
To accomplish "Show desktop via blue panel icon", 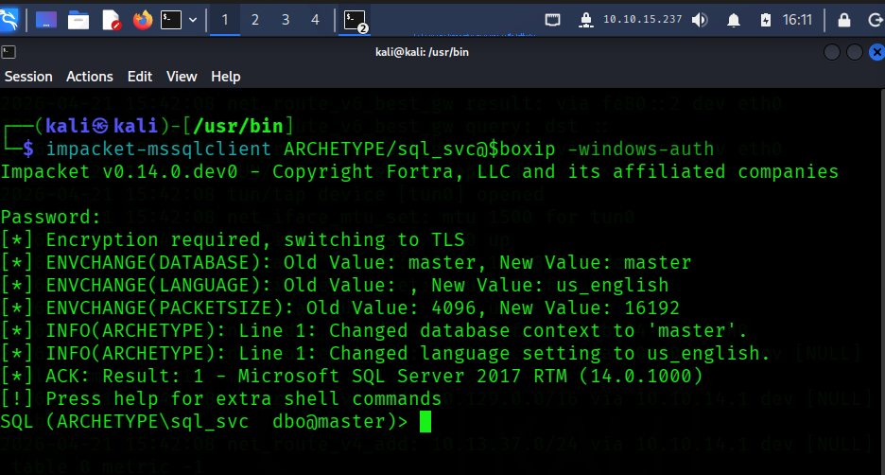I will (x=46, y=20).
